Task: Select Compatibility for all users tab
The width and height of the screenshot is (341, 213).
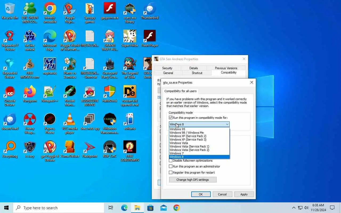Action: tap(180, 91)
